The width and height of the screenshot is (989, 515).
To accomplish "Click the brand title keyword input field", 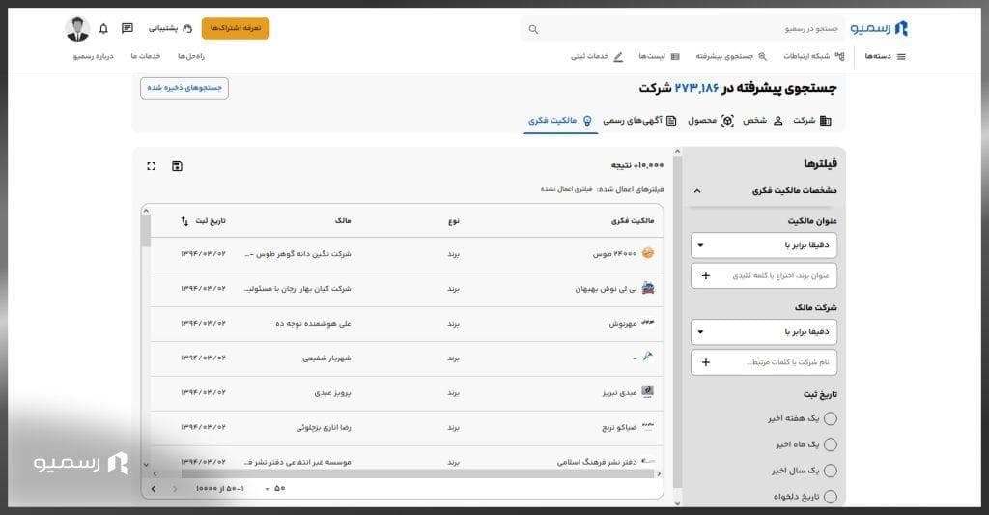I will [x=764, y=275].
